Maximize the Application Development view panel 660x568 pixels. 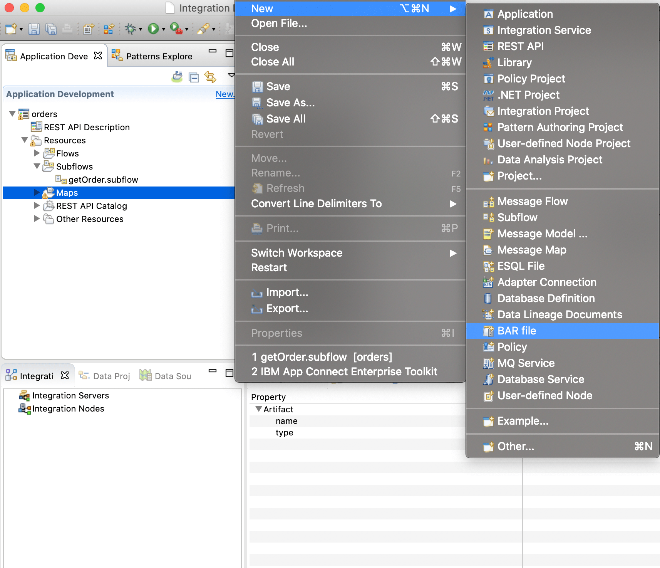tap(229, 53)
